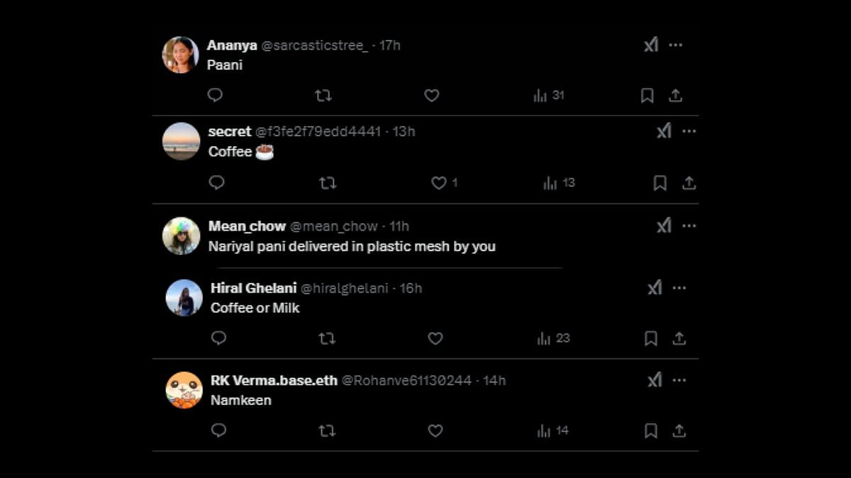Repost RK Verma's "Namkeen" tweet

(327, 431)
